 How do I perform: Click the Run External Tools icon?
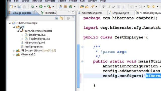[x=49, y=7]
